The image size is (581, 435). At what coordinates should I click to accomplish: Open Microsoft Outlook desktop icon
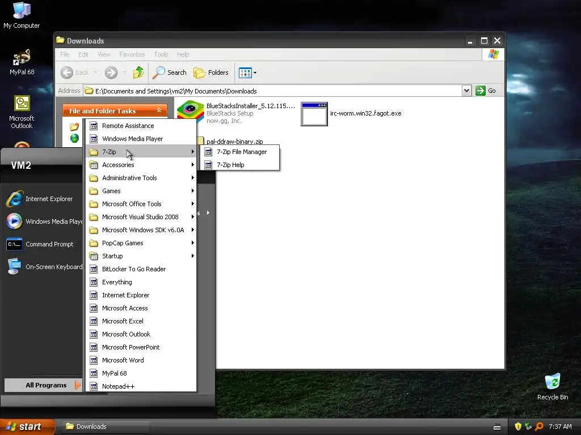point(22,112)
